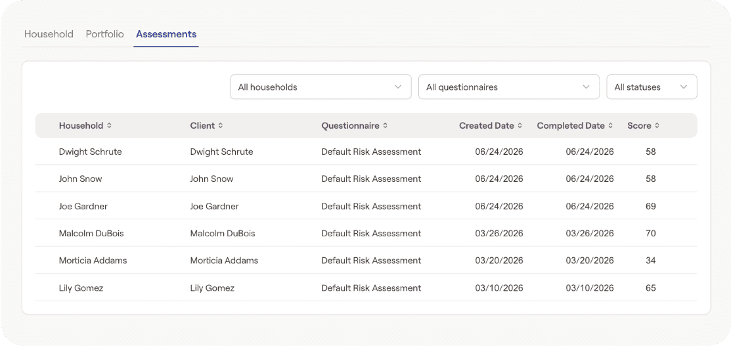
Task: Click Lily Gomez's completed date 03/10/2026
Action: pos(590,288)
